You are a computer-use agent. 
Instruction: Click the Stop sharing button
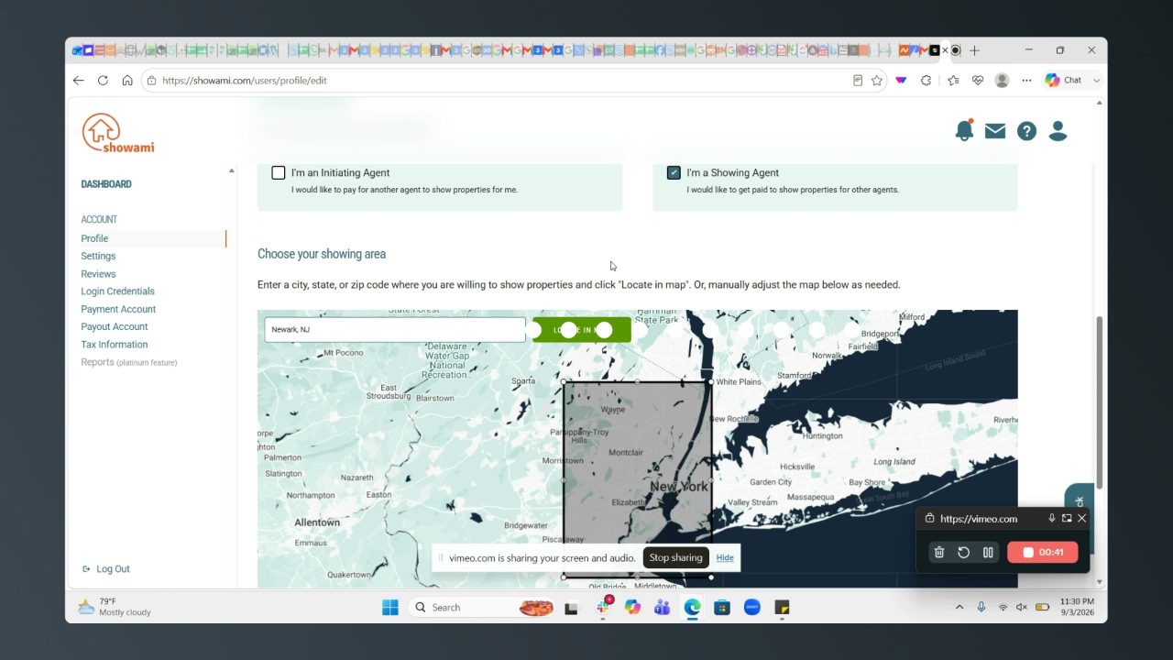[675, 557]
